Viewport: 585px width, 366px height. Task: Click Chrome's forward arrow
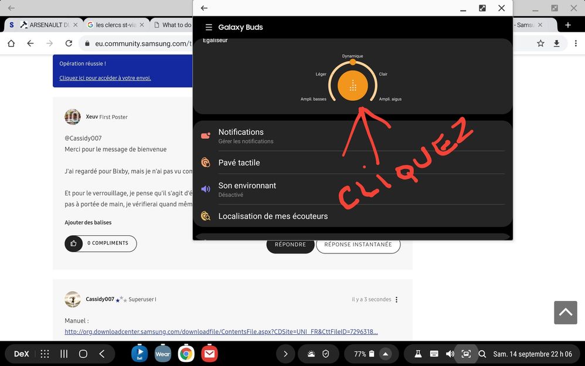(x=50, y=43)
